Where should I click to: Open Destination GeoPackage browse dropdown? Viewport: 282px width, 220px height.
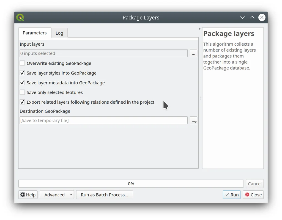pos(193,120)
